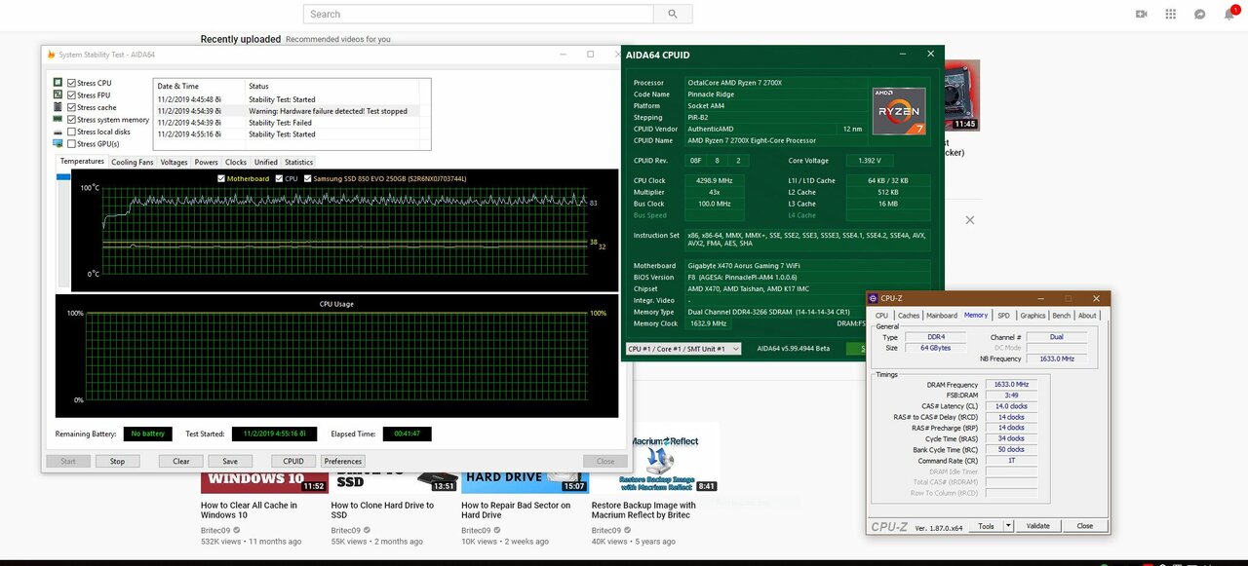Open the Clocks tab

click(236, 163)
